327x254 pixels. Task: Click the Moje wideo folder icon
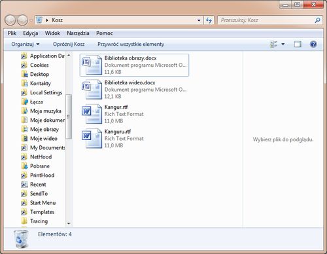click(25, 139)
